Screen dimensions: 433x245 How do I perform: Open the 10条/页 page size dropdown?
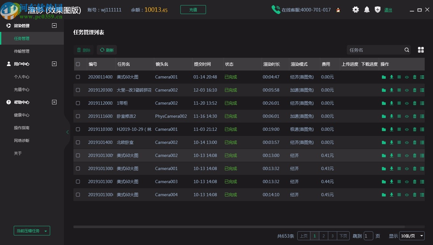coord(412,236)
